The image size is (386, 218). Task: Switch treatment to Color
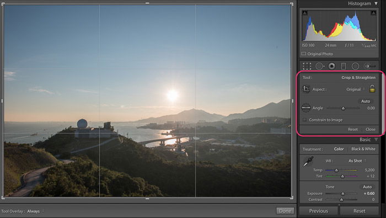[x=339, y=149]
